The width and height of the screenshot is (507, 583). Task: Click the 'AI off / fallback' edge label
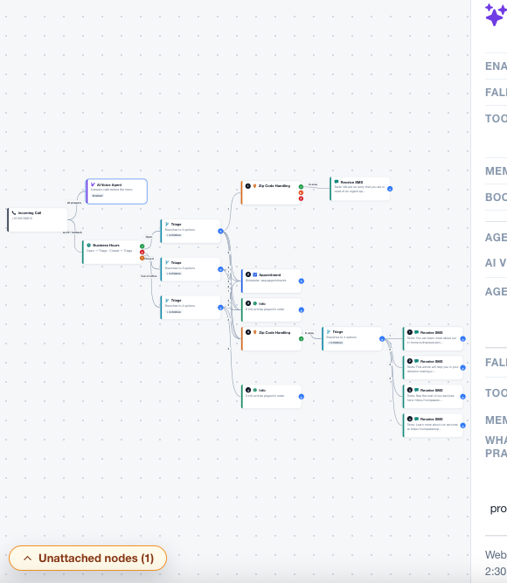(x=73, y=233)
